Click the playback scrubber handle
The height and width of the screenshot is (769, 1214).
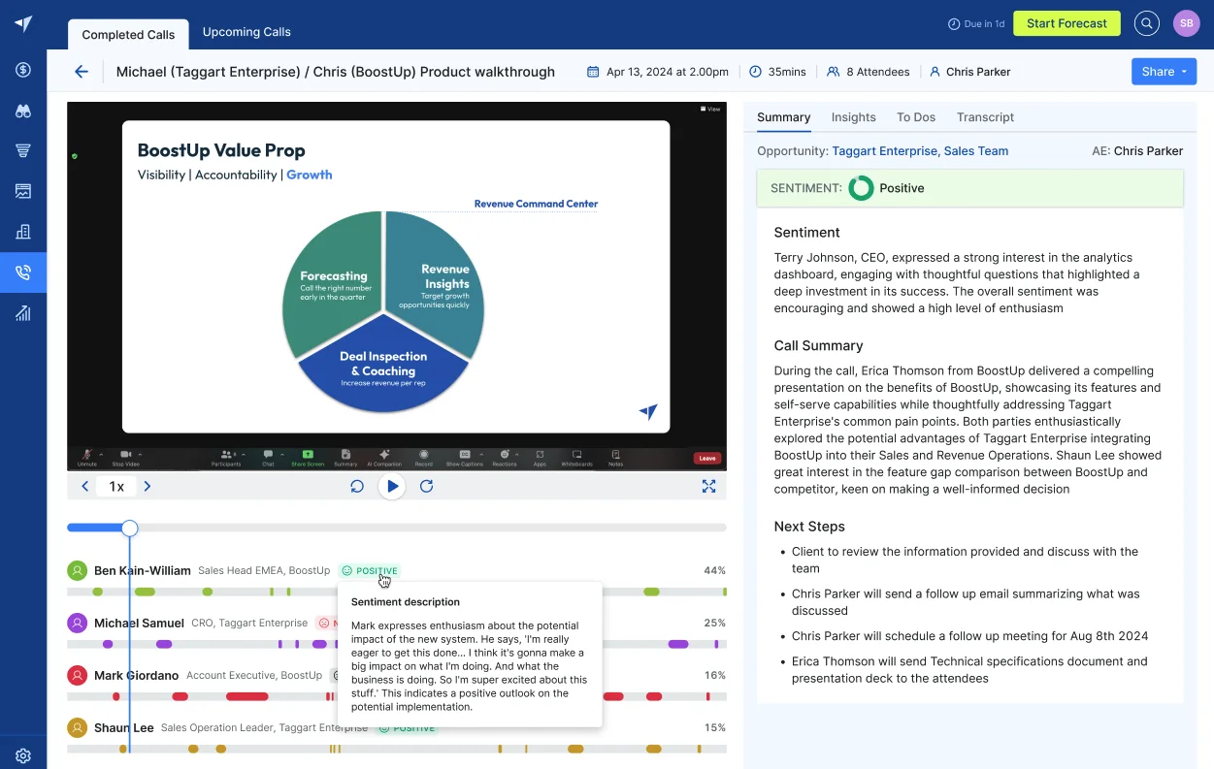coord(129,528)
